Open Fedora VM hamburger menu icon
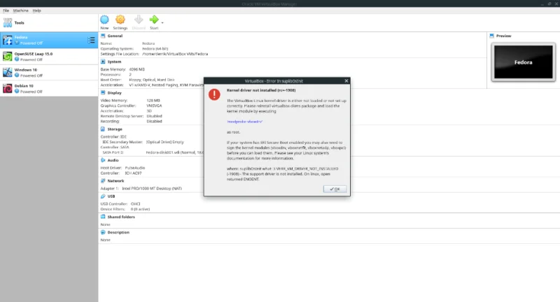The width and height of the screenshot is (560, 302). (92, 40)
